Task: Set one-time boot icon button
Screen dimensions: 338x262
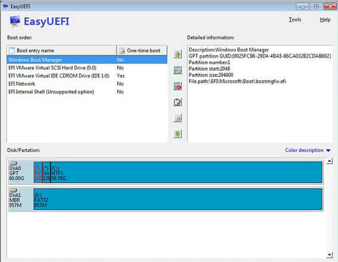Action: click(x=178, y=118)
